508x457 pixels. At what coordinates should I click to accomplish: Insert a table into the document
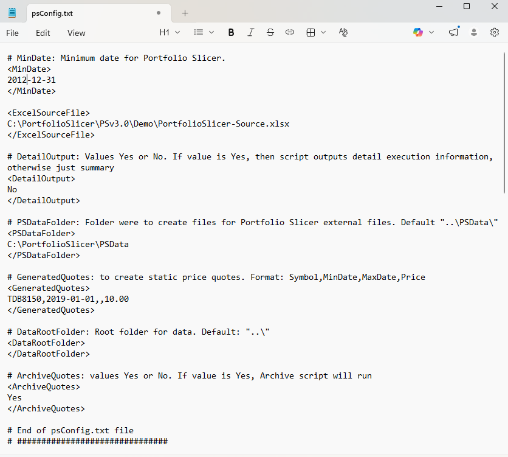pos(312,32)
